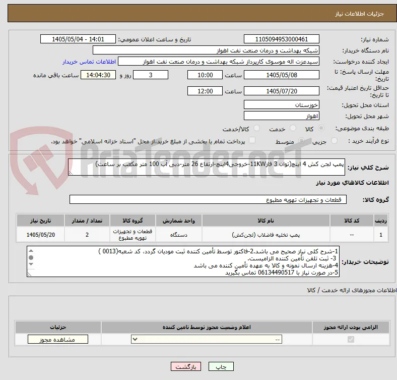Click the الزامی بودن ارائه مجوز column header
397x380 pixels.
click(351, 327)
